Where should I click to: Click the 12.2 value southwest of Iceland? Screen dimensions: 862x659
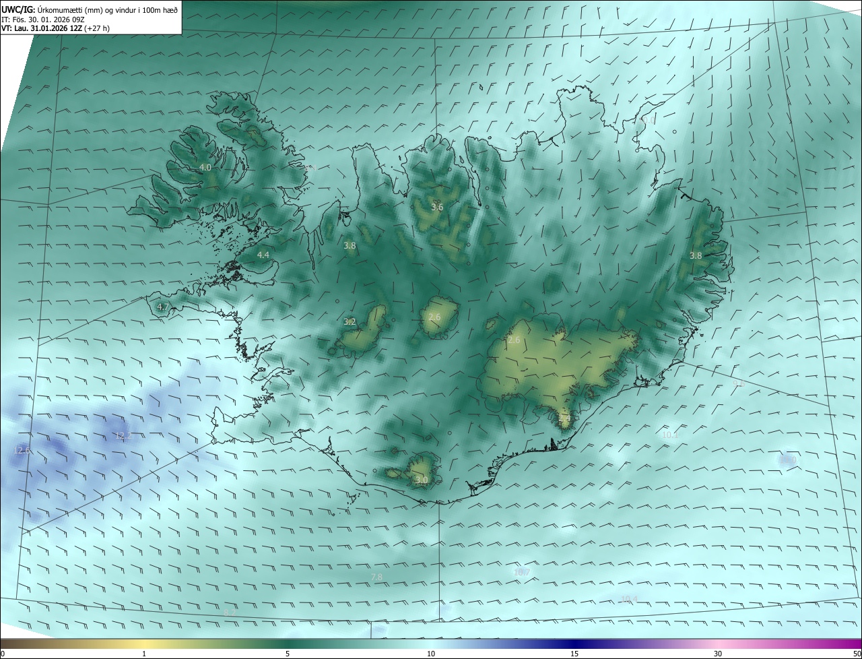[123, 436]
